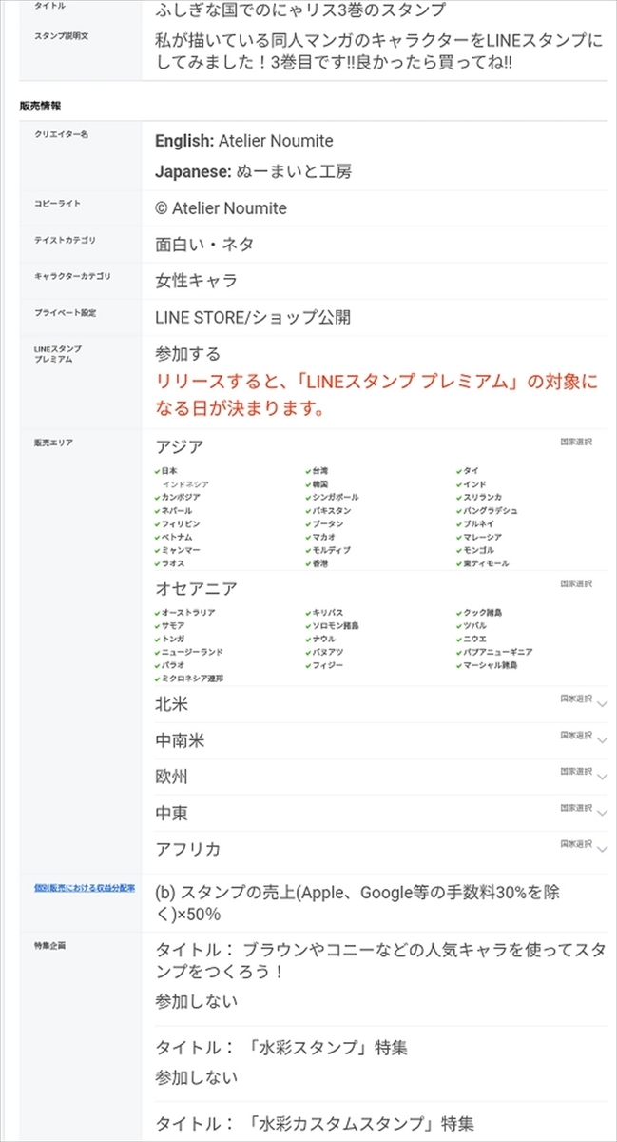Click the 女性キャラ character category value
Image resolution: width=617 pixels, height=1142 pixels.
(196, 281)
